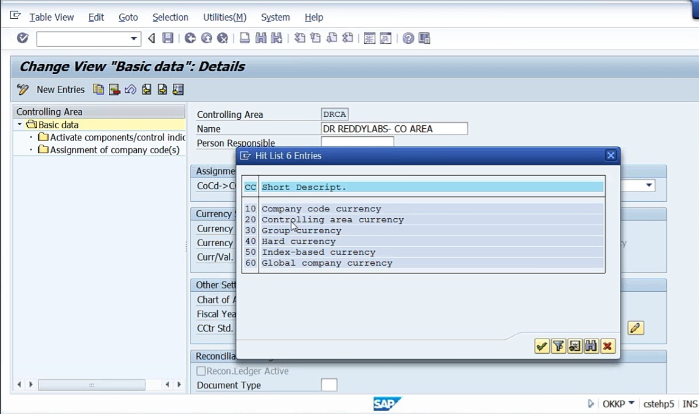
Task: Open the OKKP status bar dropdown arrow
Action: 631,403
